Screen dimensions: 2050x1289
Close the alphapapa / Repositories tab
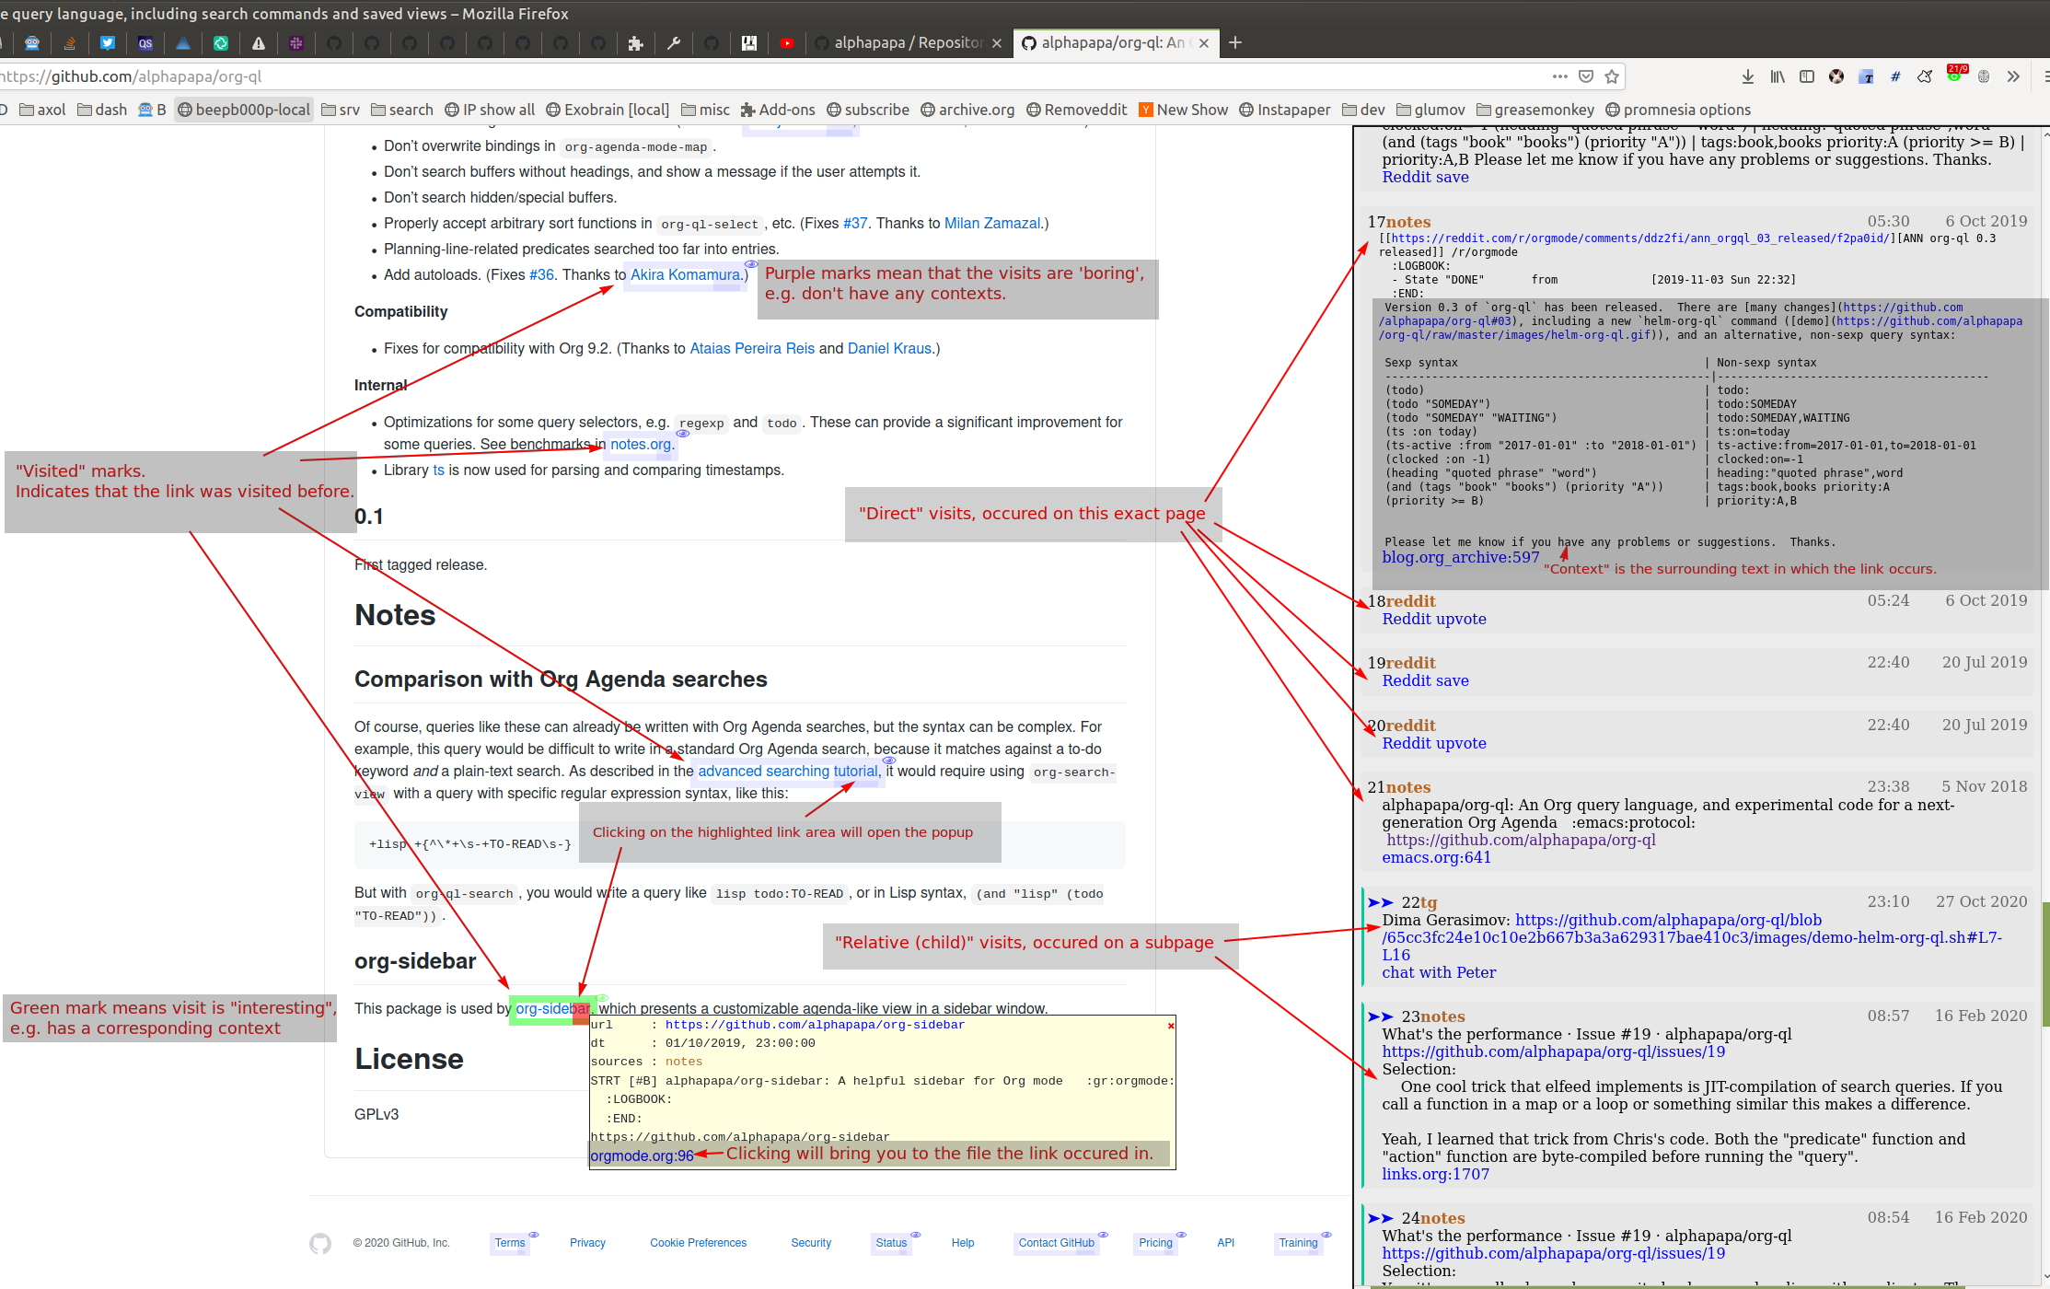click(997, 43)
